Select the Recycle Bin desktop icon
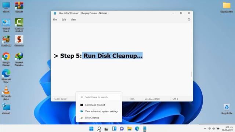Screen dimensions: 235x132 (x=227, y=109)
